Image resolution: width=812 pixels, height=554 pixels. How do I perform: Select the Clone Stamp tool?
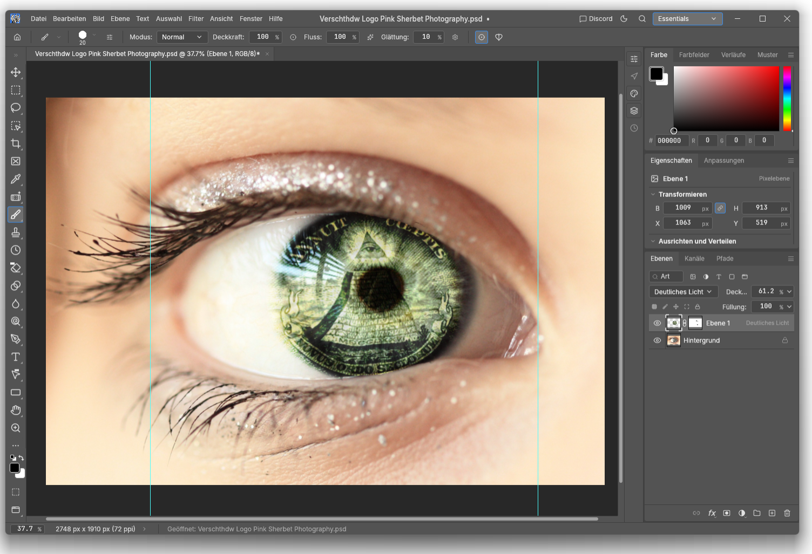(x=16, y=232)
